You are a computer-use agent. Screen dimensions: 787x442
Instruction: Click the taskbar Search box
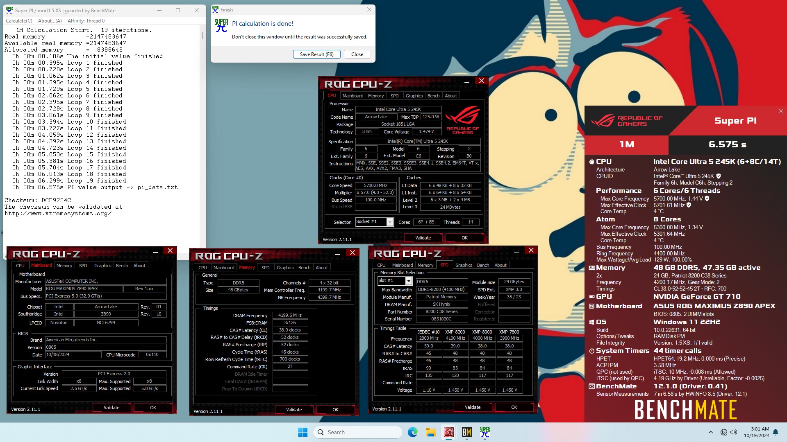(x=357, y=432)
